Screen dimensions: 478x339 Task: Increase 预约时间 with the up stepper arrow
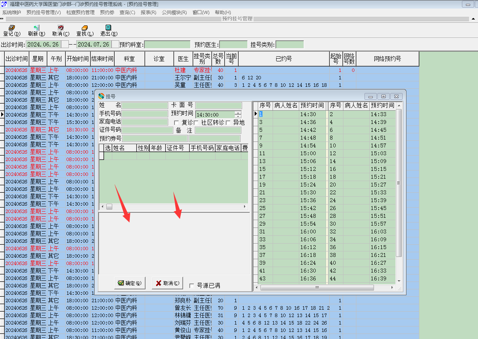point(238,113)
